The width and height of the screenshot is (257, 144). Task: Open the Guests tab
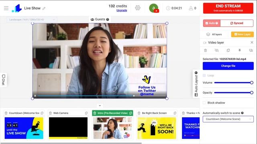click(x=100, y=19)
